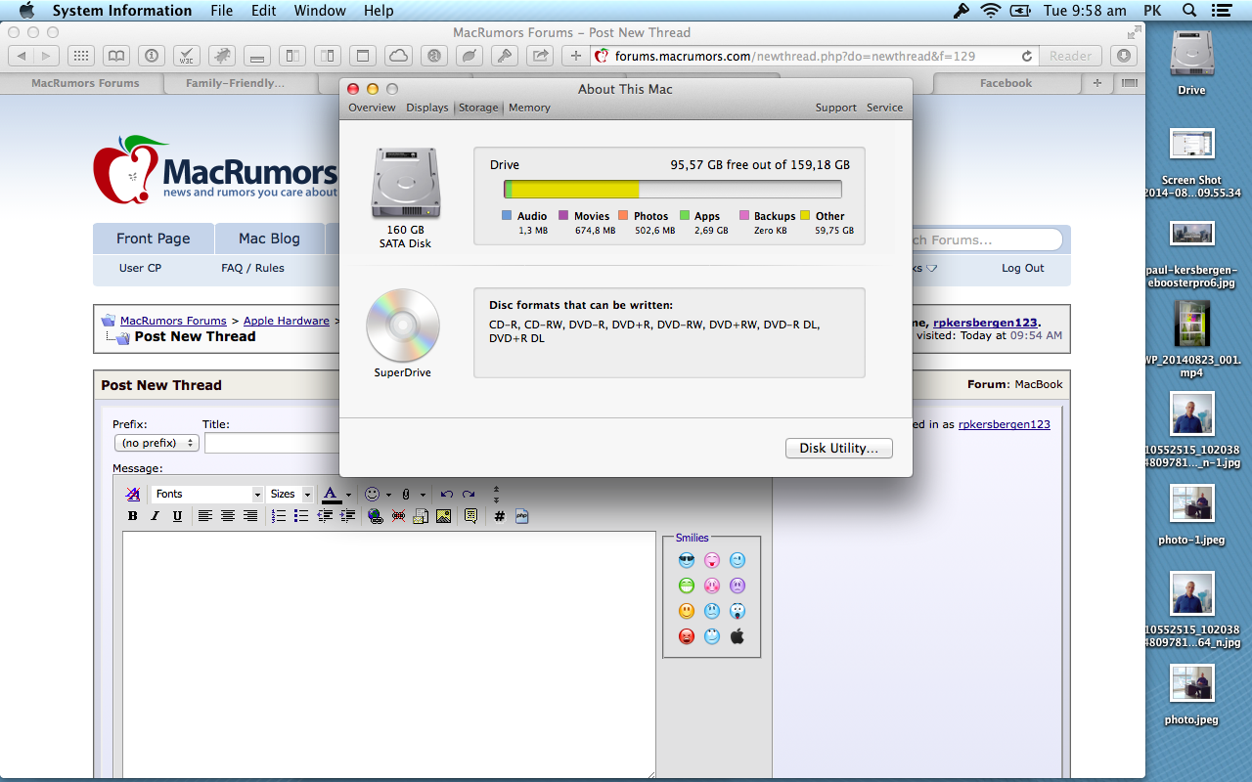Open the Support link in About This Mac

point(836,108)
